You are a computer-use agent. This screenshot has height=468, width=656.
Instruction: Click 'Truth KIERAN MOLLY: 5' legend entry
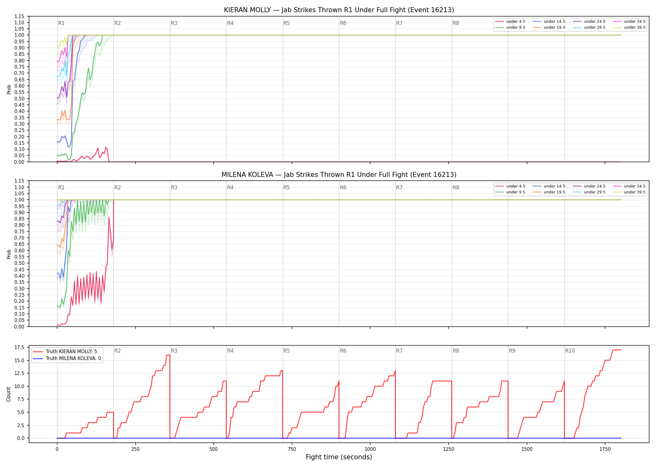65,352
